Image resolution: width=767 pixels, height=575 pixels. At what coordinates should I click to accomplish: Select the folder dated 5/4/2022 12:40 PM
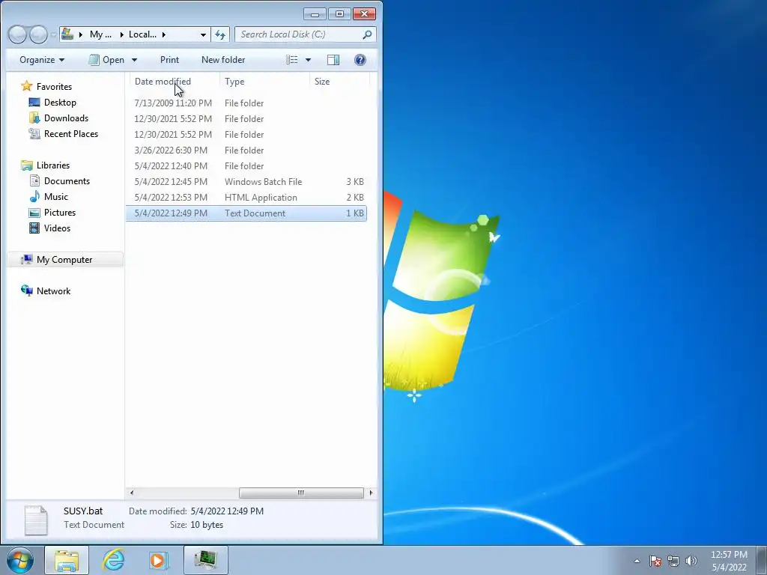tap(246, 165)
